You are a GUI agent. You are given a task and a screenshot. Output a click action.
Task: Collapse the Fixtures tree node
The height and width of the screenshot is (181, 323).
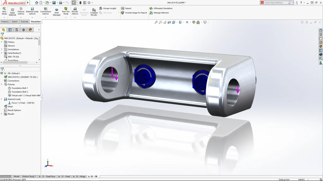2,84
